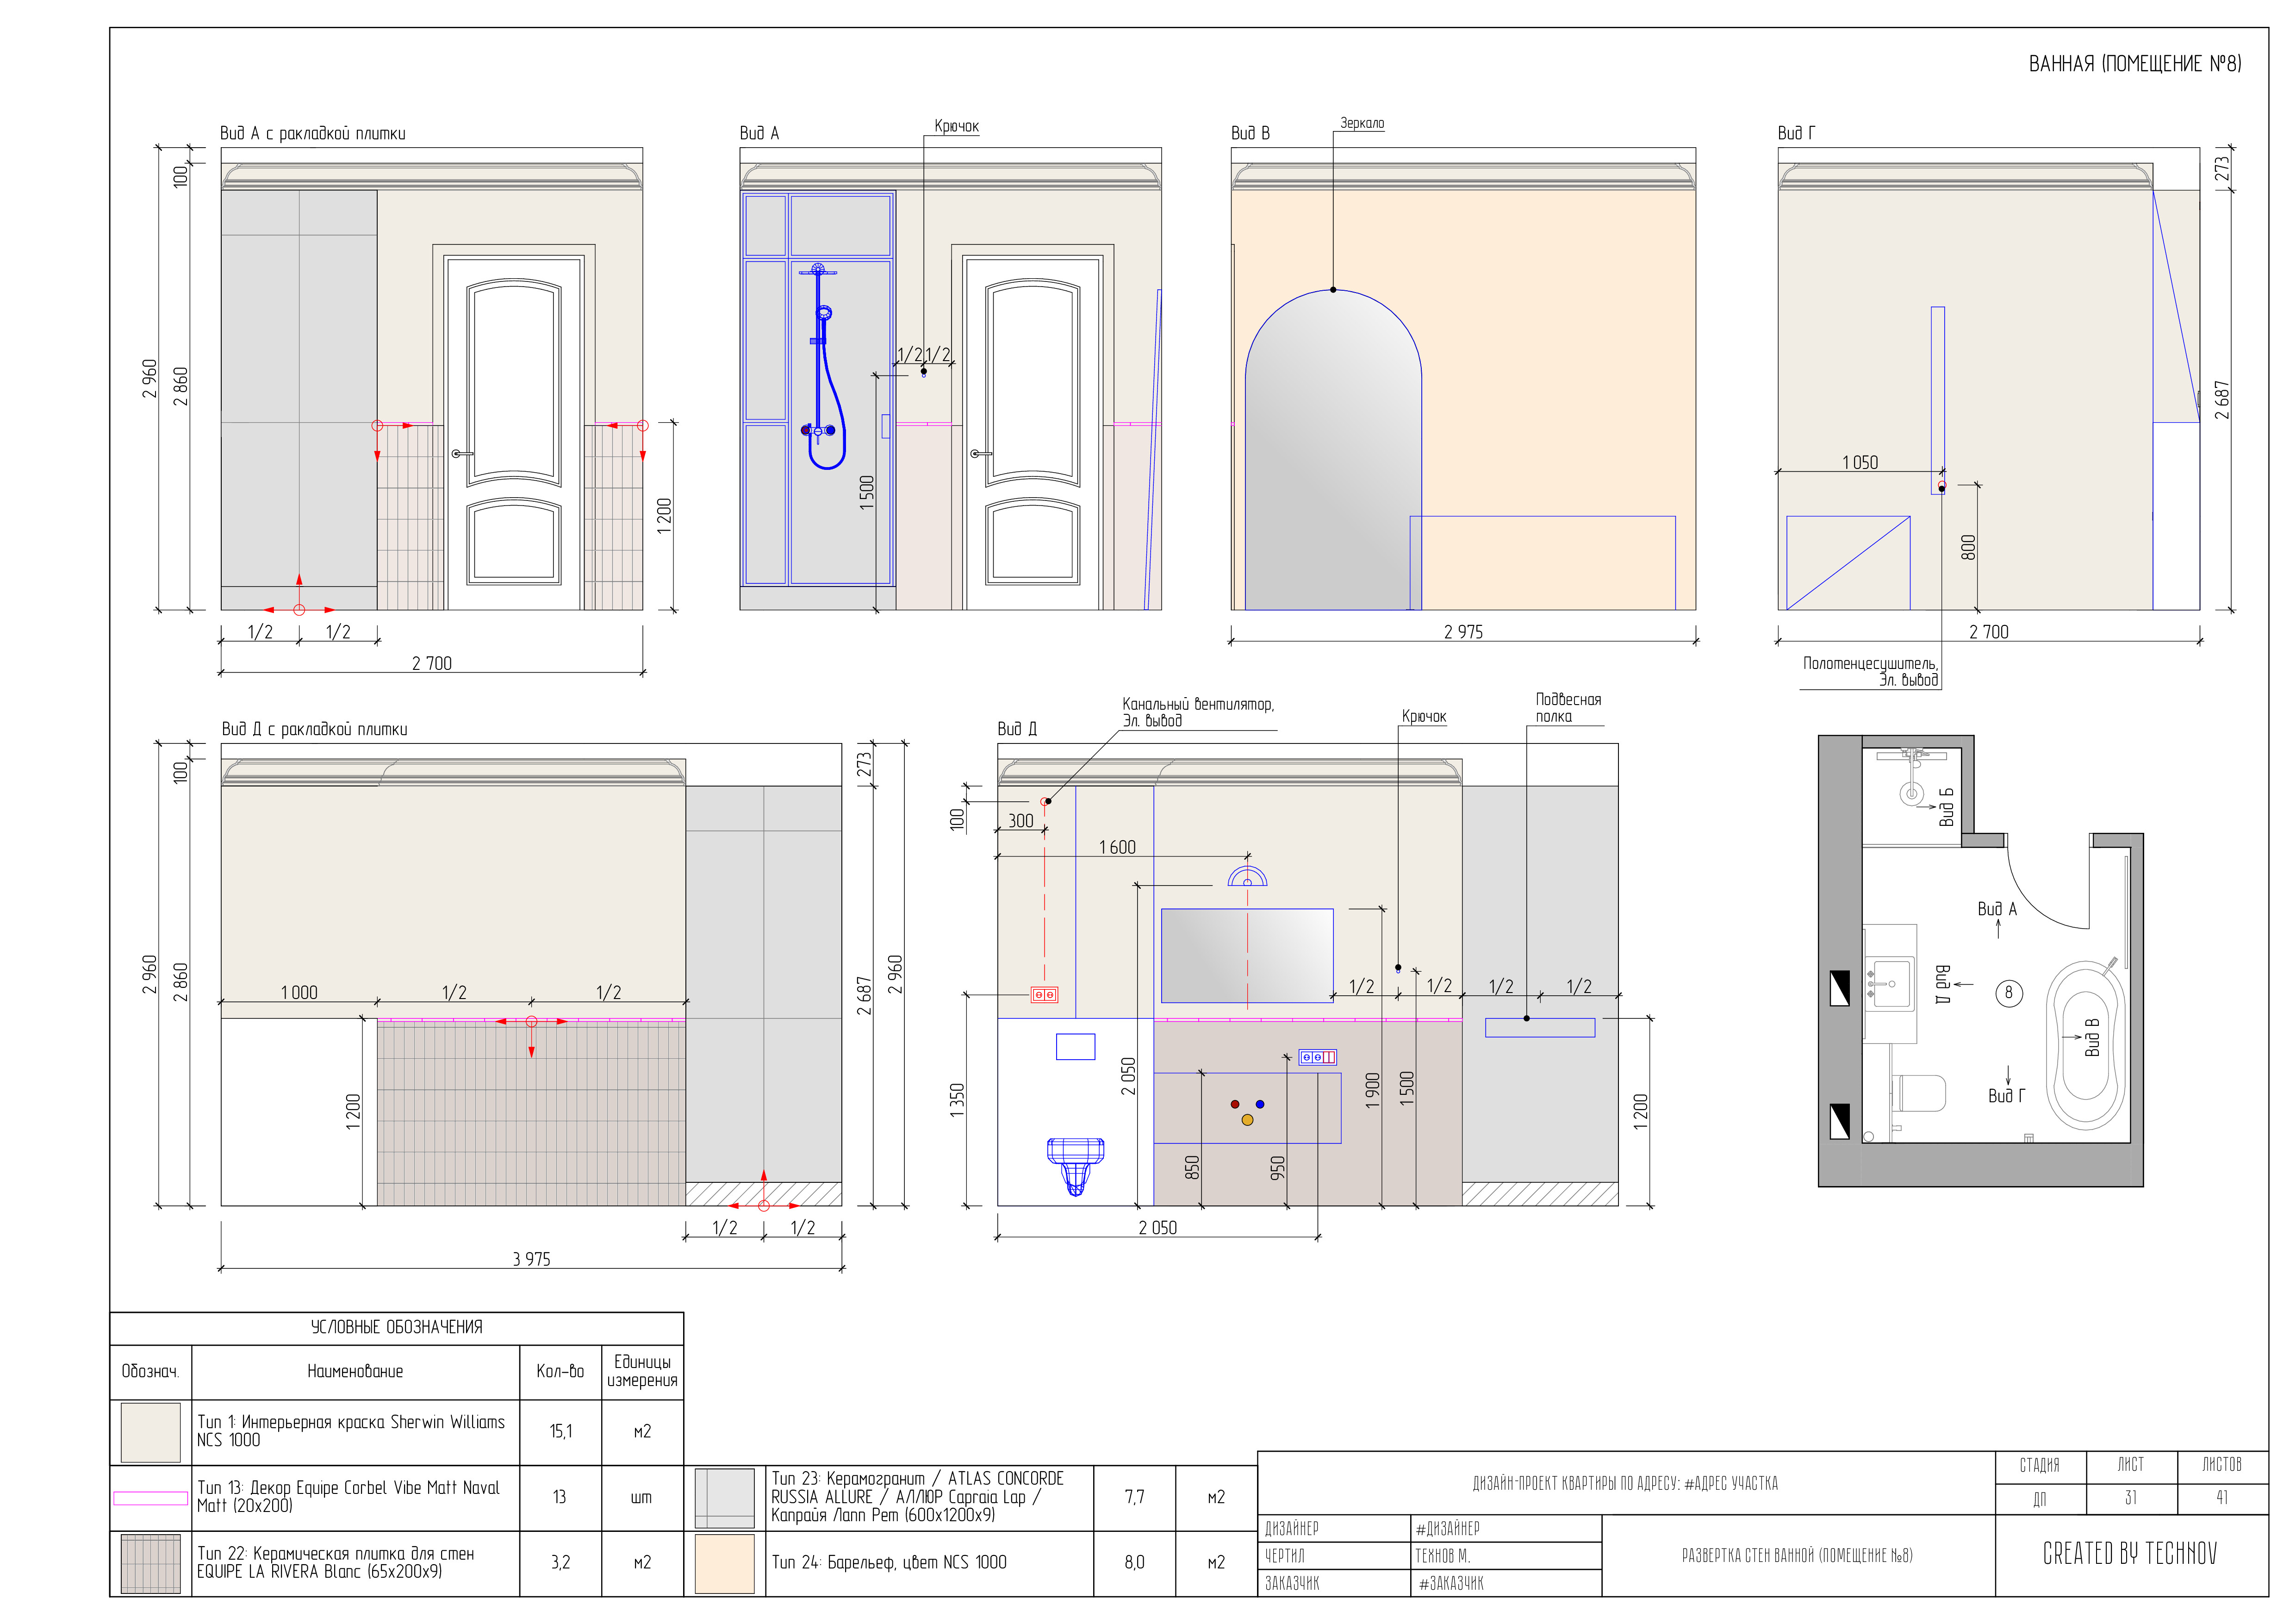Click the ВАННАЯ (ПОМЕЩЕНИЕ №8) page title
This screenshot has width=2296, height=1624.
coord(2134,64)
